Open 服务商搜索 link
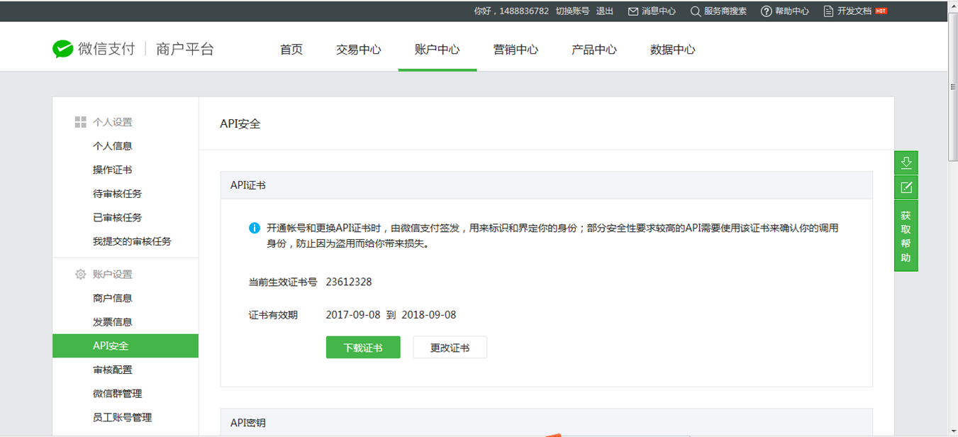 coord(725,11)
